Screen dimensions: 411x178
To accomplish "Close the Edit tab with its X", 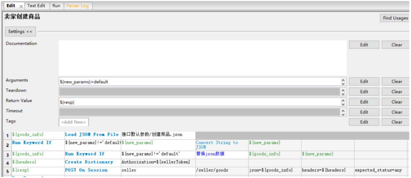I will click(x=21, y=6).
